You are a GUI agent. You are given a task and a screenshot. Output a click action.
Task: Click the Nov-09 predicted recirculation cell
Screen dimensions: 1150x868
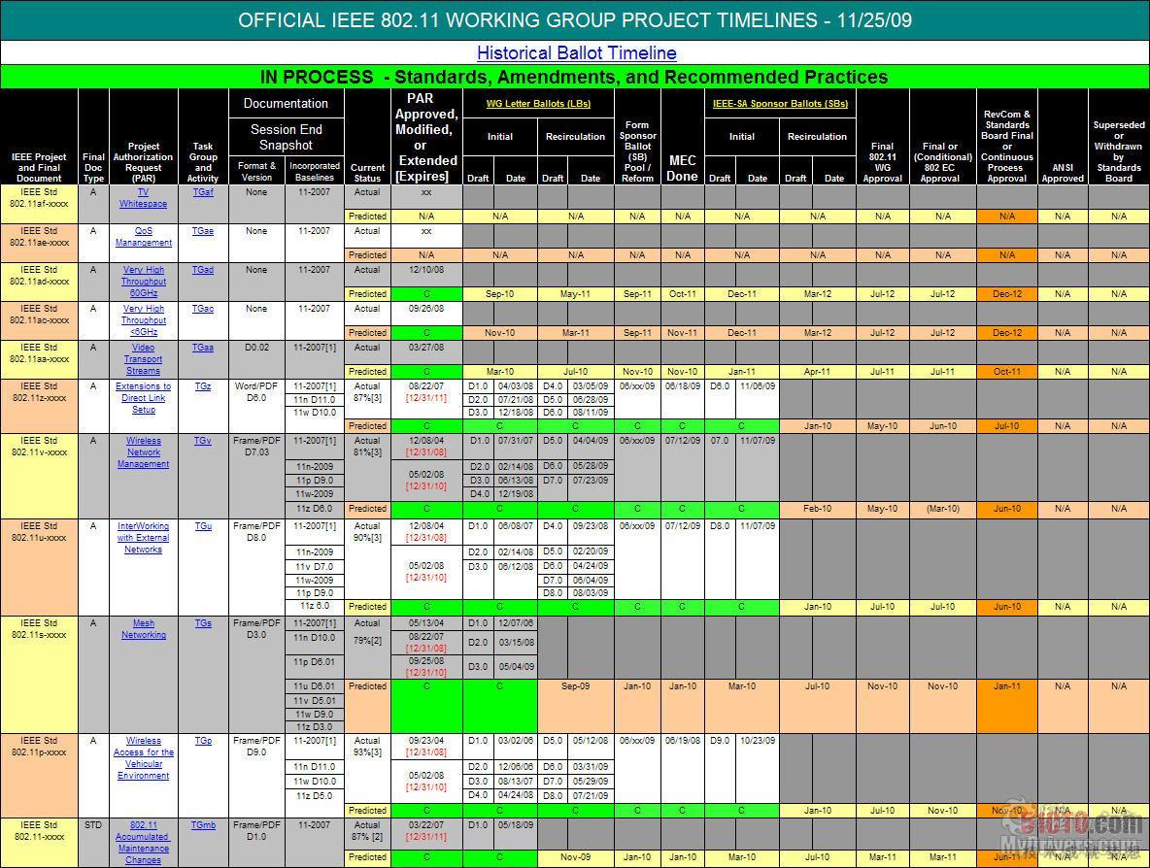click(576, 857)
